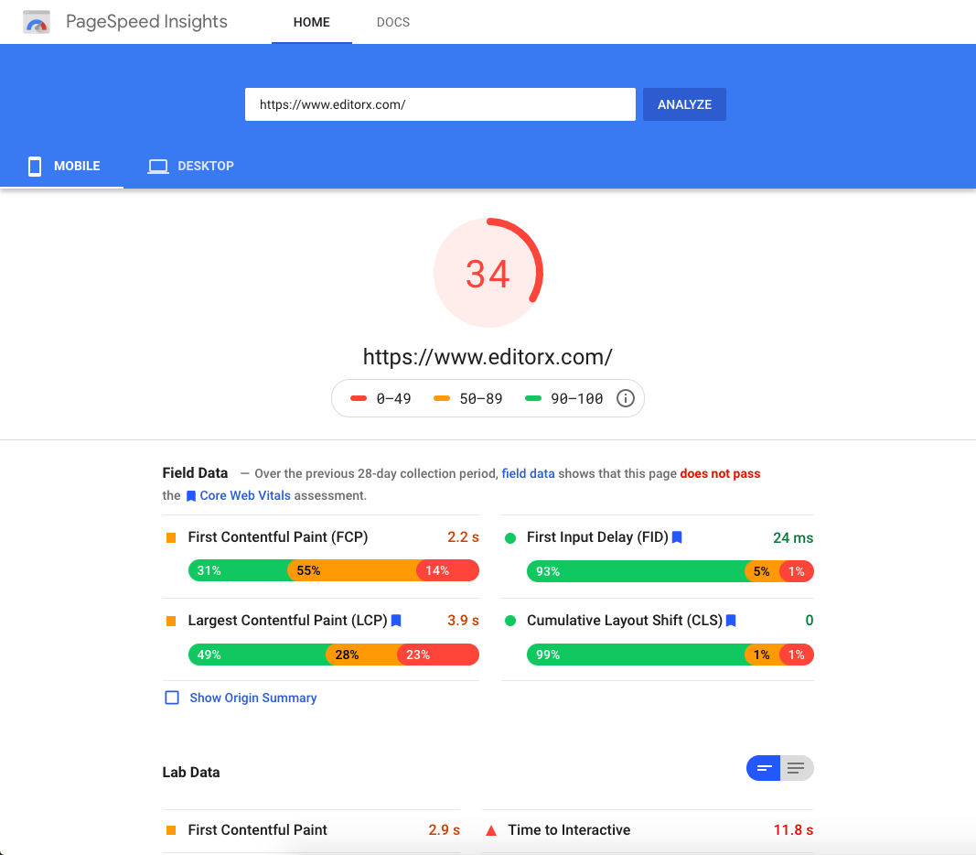Click the CLS distribution bar
Image resolution: width=976 pixels, height=855 pixels.
point(670,655)
